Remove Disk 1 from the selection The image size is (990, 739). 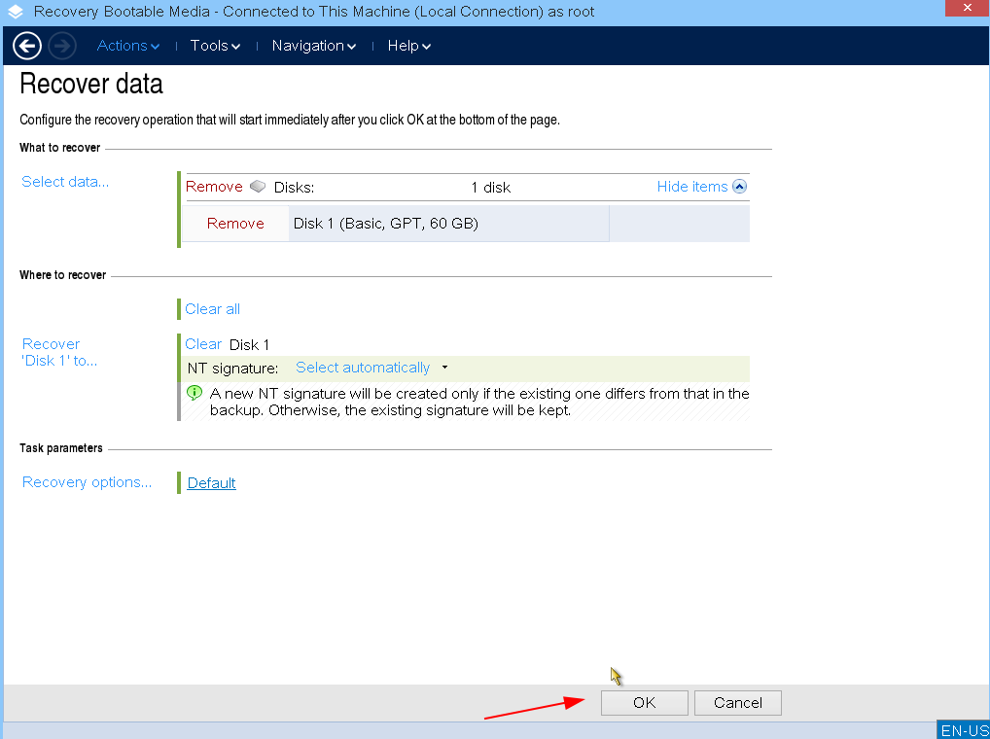[x=235, y=224]
